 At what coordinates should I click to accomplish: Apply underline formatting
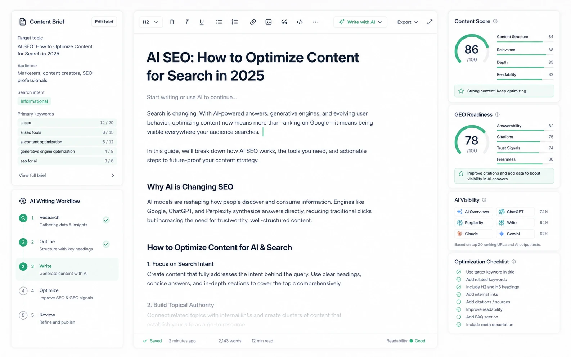coord(202,22)
